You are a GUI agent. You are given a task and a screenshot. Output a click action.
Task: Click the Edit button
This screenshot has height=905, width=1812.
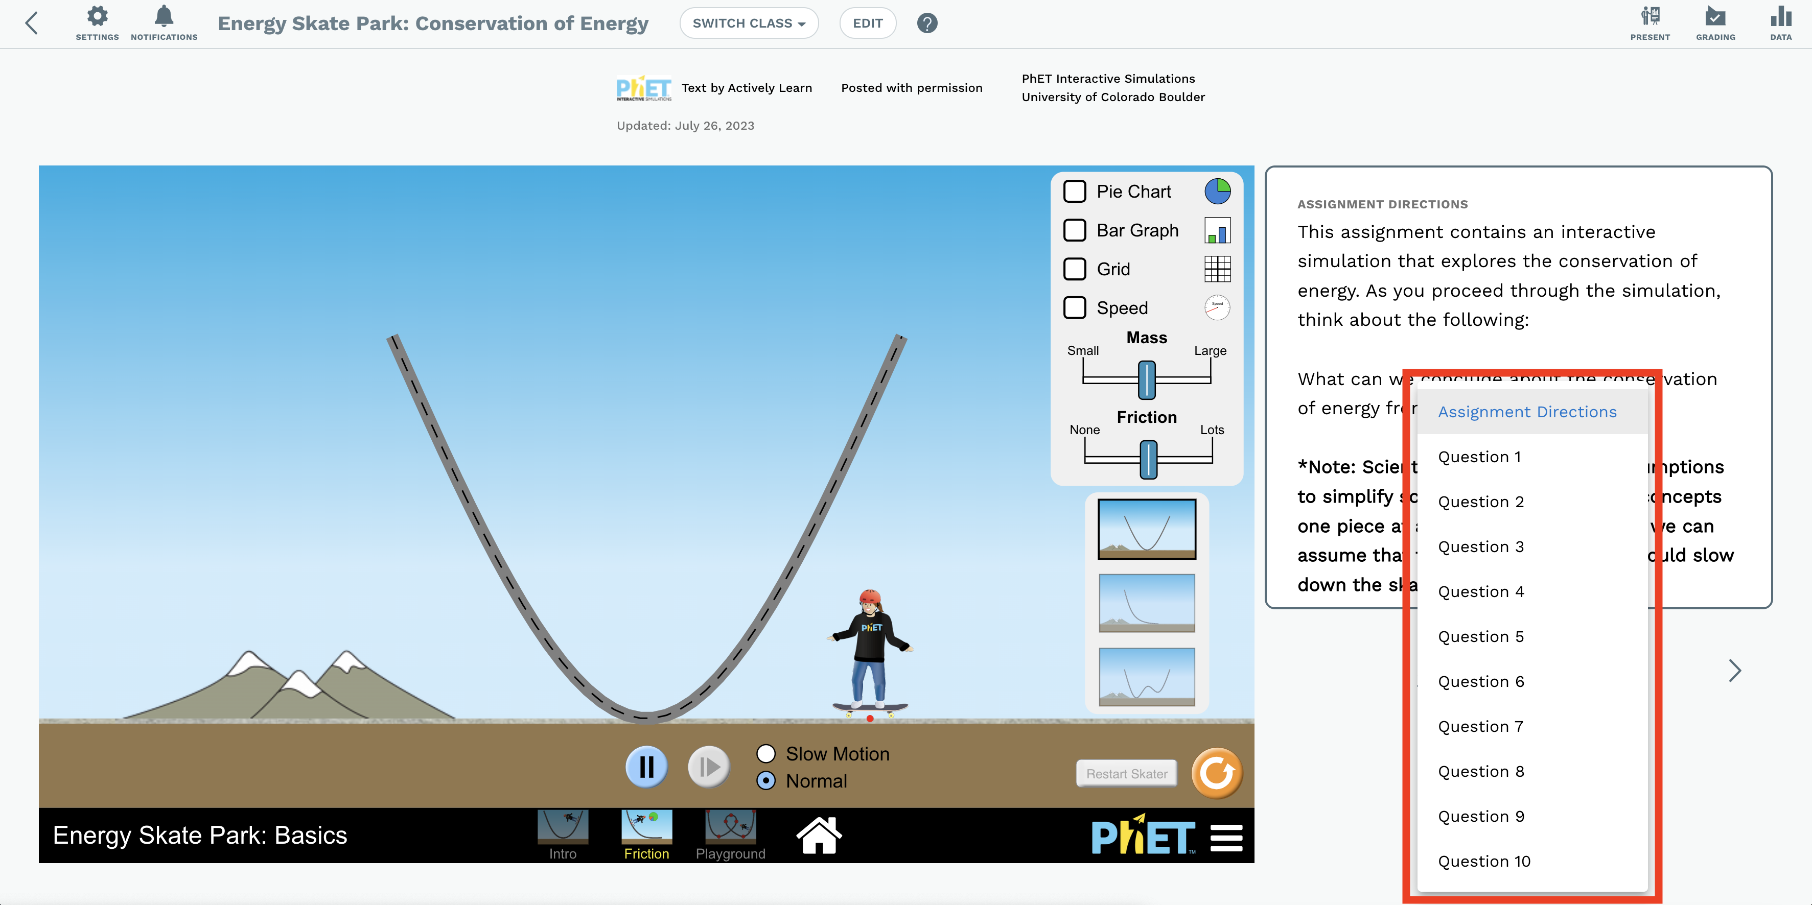click(867, 22)
